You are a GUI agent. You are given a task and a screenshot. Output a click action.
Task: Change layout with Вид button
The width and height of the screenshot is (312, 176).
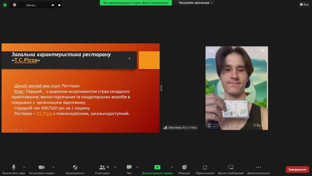304,4
